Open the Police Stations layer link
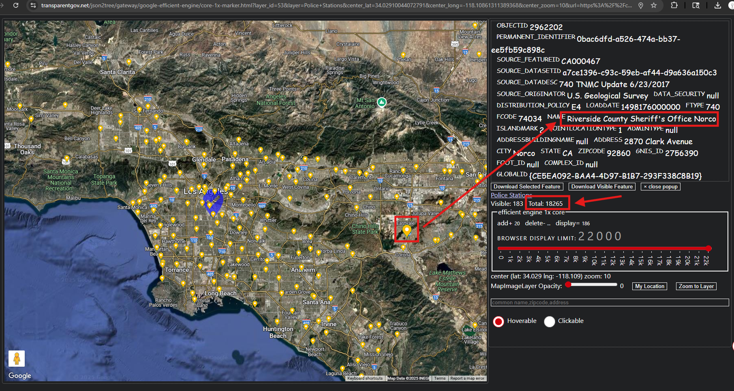 [x=511, y=195]
